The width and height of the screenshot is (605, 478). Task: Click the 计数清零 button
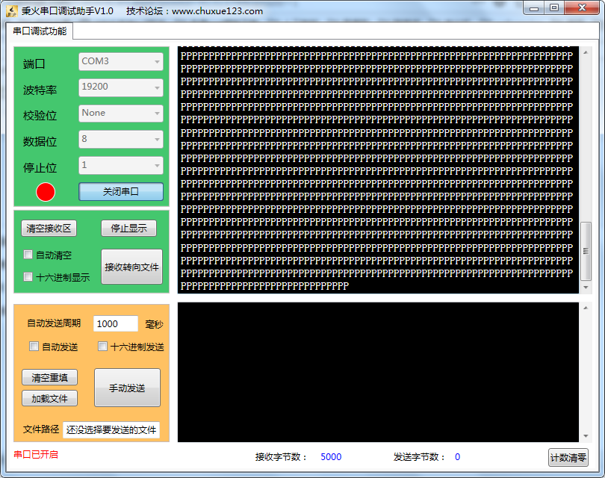click(x=568, y=458)
